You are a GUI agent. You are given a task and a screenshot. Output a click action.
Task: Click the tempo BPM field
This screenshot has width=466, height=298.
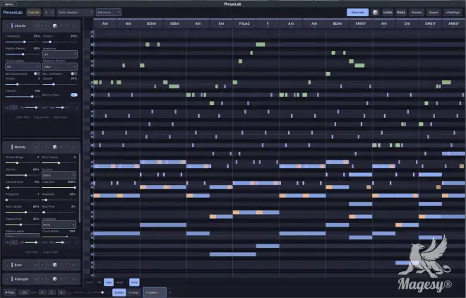25,292
